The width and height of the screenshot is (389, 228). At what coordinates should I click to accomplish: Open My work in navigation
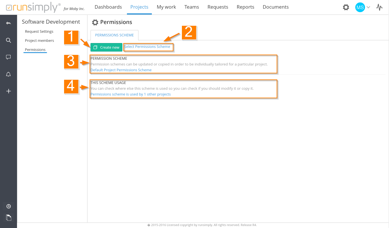click(166, 7)
